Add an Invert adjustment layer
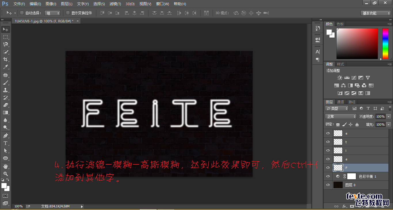 tap(340, 93)
